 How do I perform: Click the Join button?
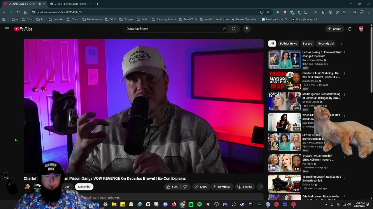tap(68, 187)
